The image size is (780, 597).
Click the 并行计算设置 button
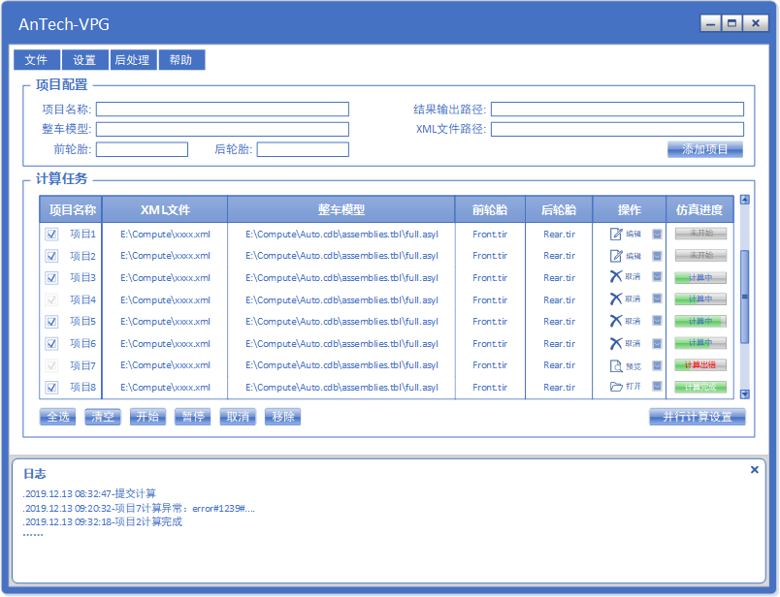tap(697, 417)
